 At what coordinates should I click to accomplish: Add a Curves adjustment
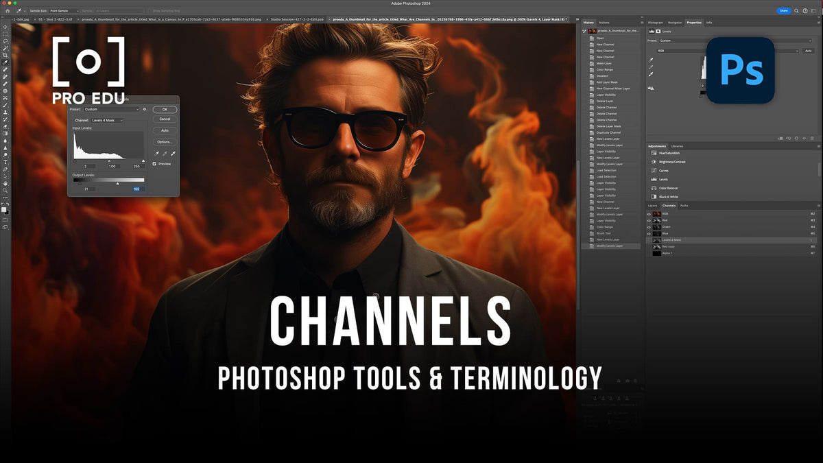pos(658,171)
